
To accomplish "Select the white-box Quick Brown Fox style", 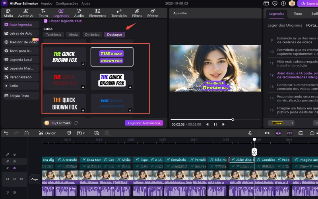I will [112, 80].
